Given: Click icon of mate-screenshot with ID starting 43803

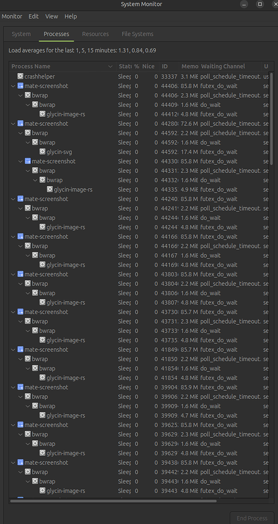Looking at the screenshot, I should (x=20, y=274).
